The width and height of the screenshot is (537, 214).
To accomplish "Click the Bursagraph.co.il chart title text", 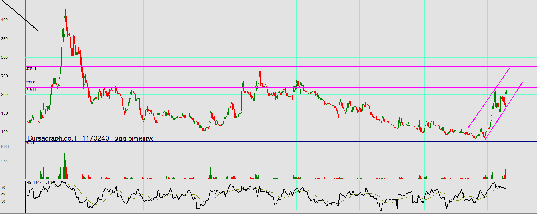I will point(90,138).
